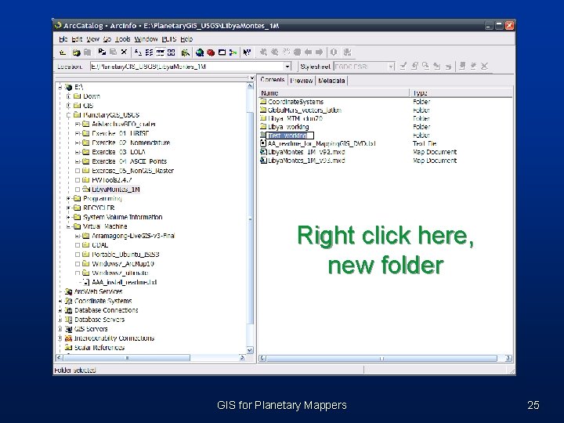
Task: Collapse the E:\ drive tree node
Action: 60,87
